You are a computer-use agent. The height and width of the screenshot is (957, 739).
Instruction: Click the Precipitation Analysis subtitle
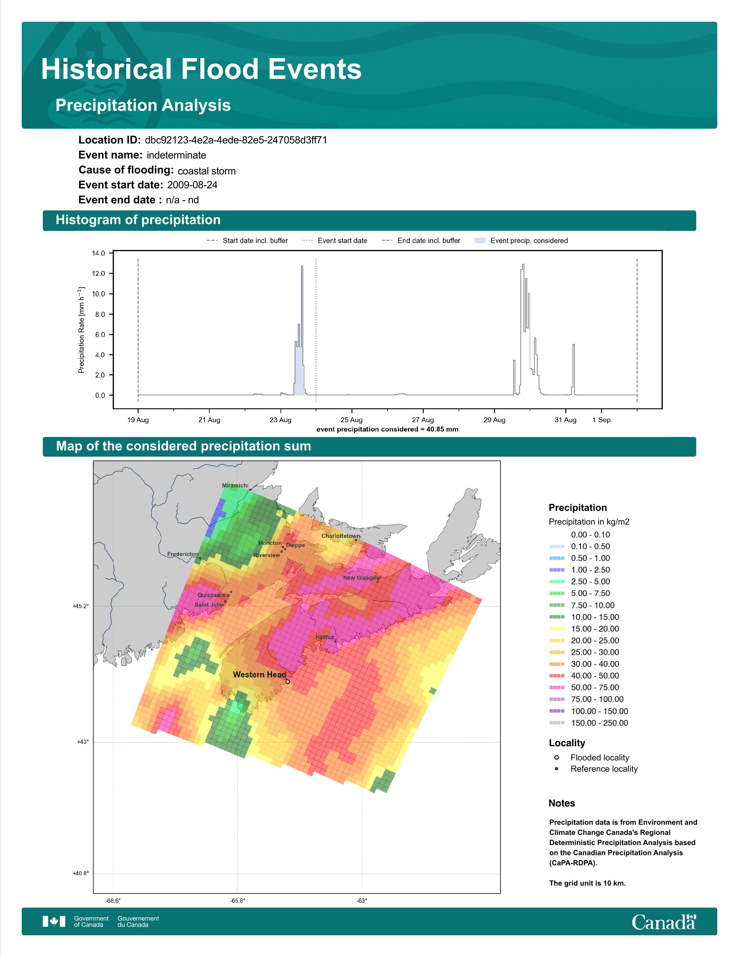point(143,105)
